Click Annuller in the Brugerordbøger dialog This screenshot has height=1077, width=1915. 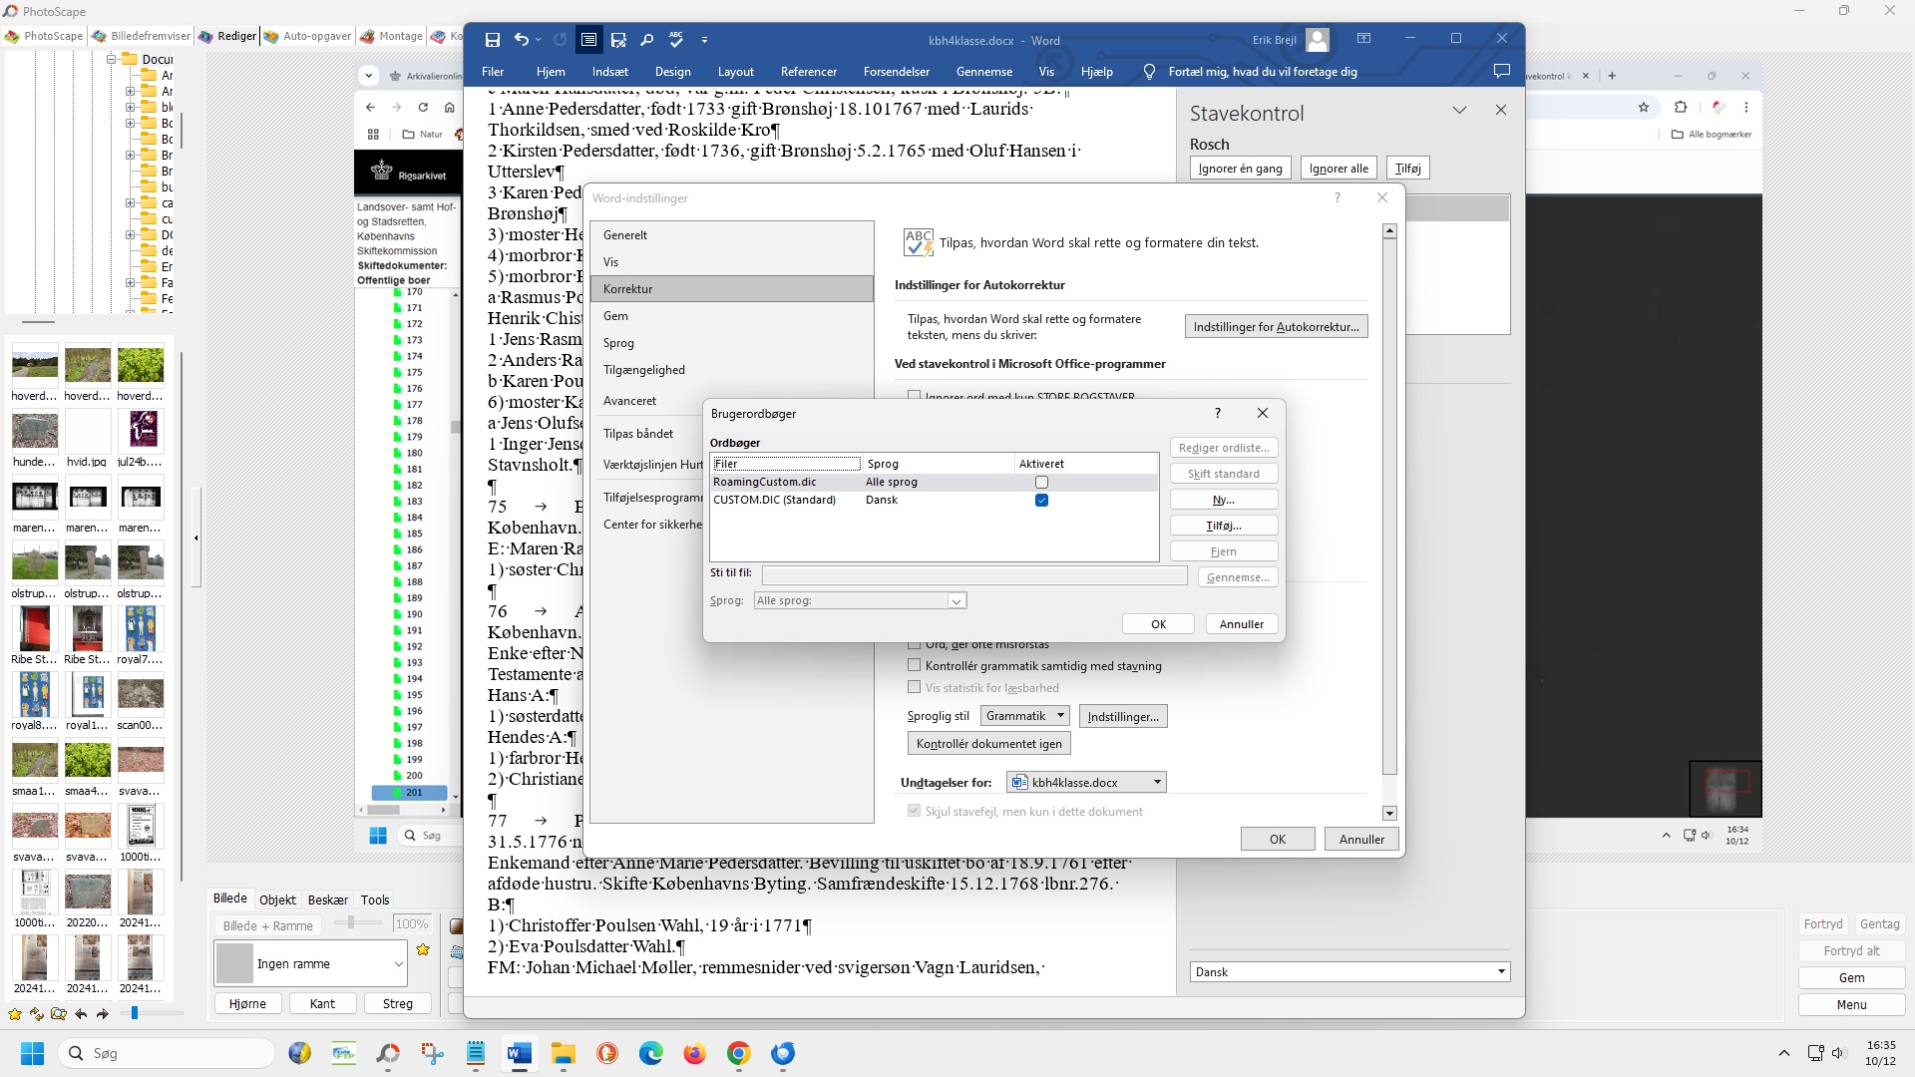1242,624
